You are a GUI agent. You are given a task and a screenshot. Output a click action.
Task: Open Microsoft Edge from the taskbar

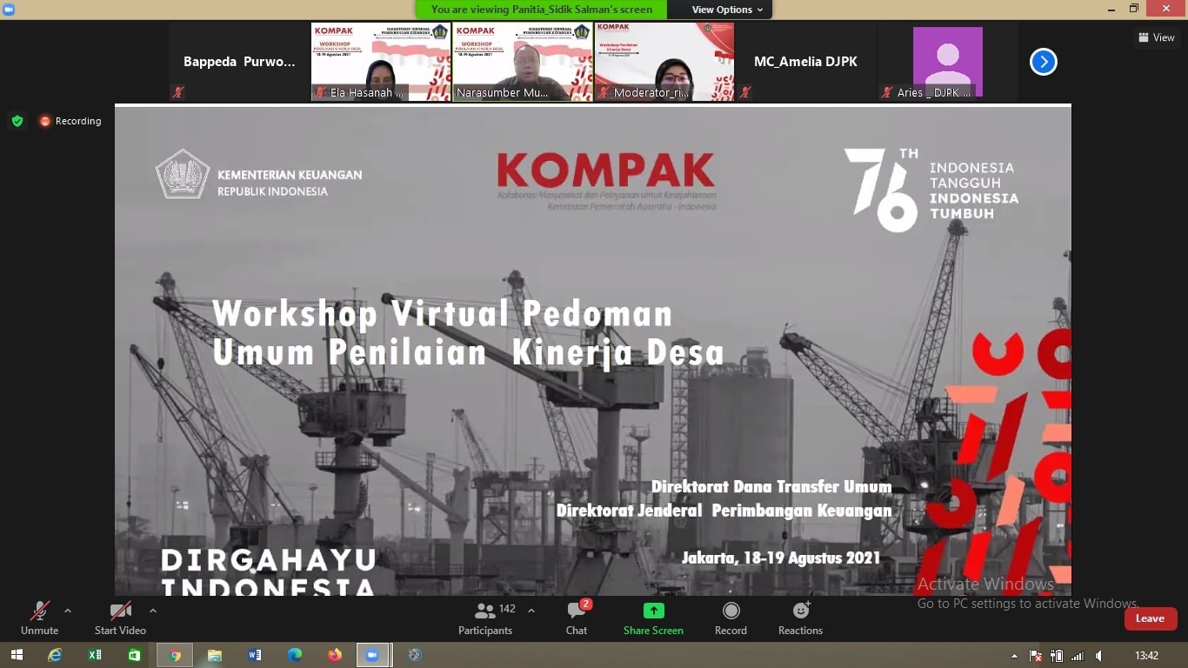coord(295,655)
